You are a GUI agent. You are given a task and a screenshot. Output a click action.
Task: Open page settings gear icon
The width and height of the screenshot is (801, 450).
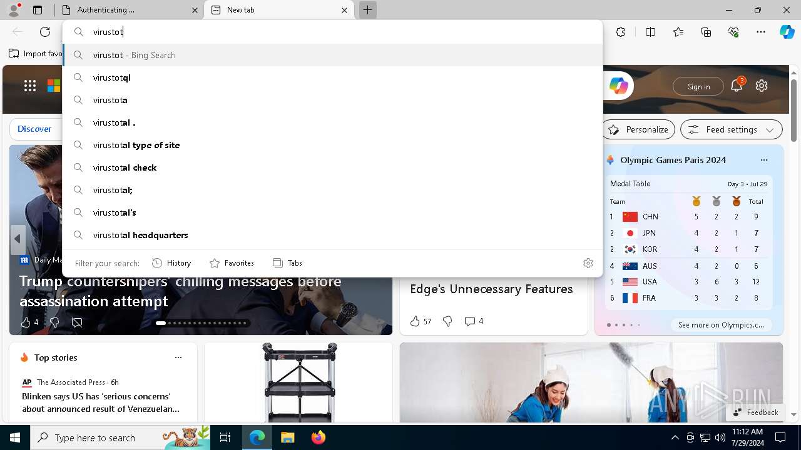[762, 86]
